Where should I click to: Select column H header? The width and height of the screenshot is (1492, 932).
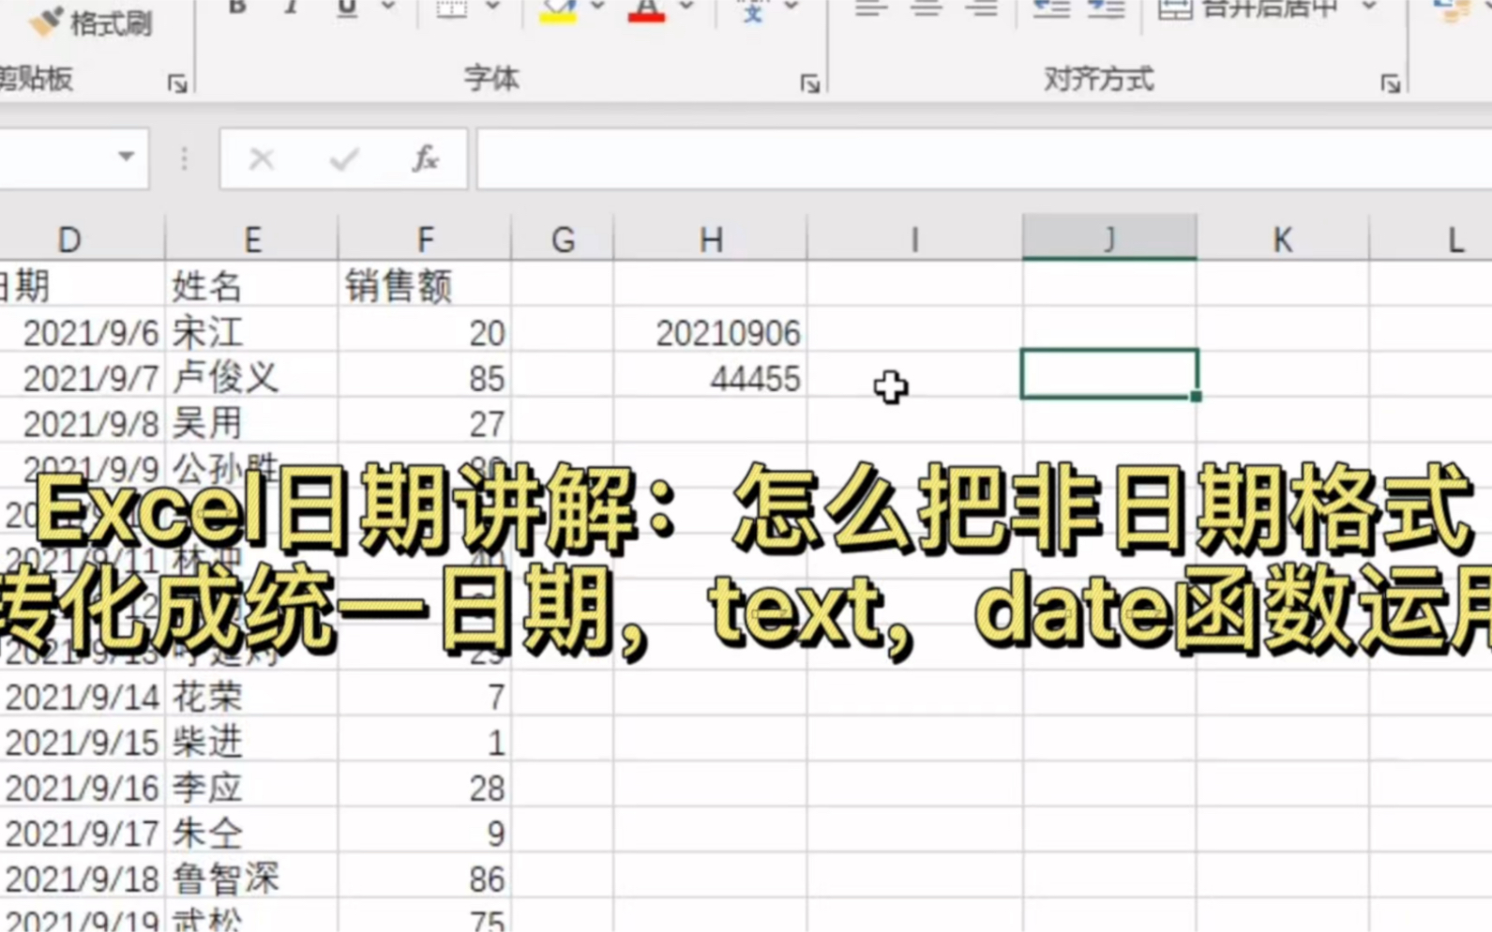[x=711, y=238]
